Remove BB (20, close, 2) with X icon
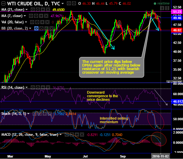The width and height of the screenshot is (183, 159). click(x=52, y=28)
